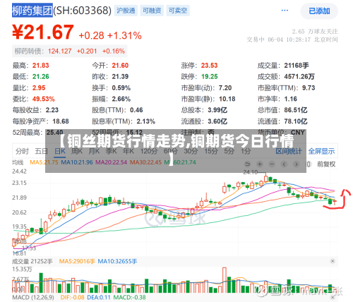Image resolution: width=353 pixels, height=302 pixels.
Task: Click the 量比 value 2.95
Action: pyautogui.click(x=39, y=87)
